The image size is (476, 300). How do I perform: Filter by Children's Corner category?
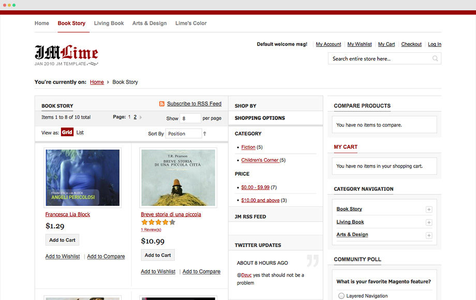coord(260,160)
